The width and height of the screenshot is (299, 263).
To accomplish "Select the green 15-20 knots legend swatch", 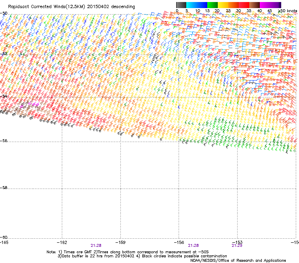I will pos(213,5).
